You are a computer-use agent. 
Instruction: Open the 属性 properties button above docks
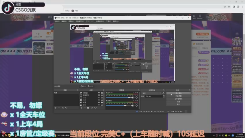pos(83,86)
